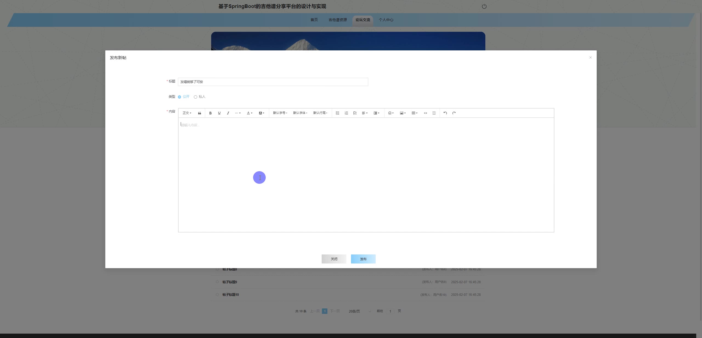702x338 pixels.
Task: Click the 发布 publish button
Action: click(363, 259)
